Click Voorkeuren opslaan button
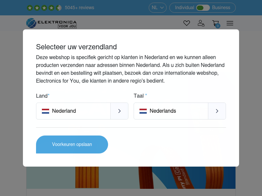The height and width of the screenshot is (196, 262). [72, 144]
